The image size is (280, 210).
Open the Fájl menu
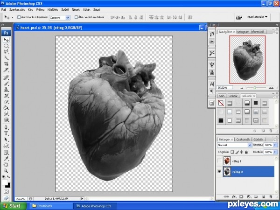[4, 10]
